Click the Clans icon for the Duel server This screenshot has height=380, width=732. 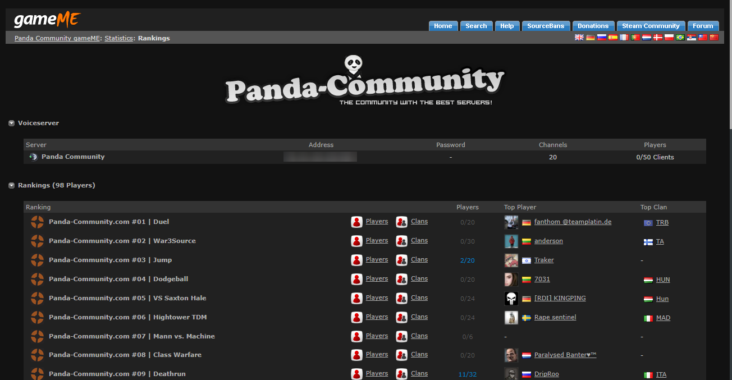pyautogui.click(x=401, y=221)
